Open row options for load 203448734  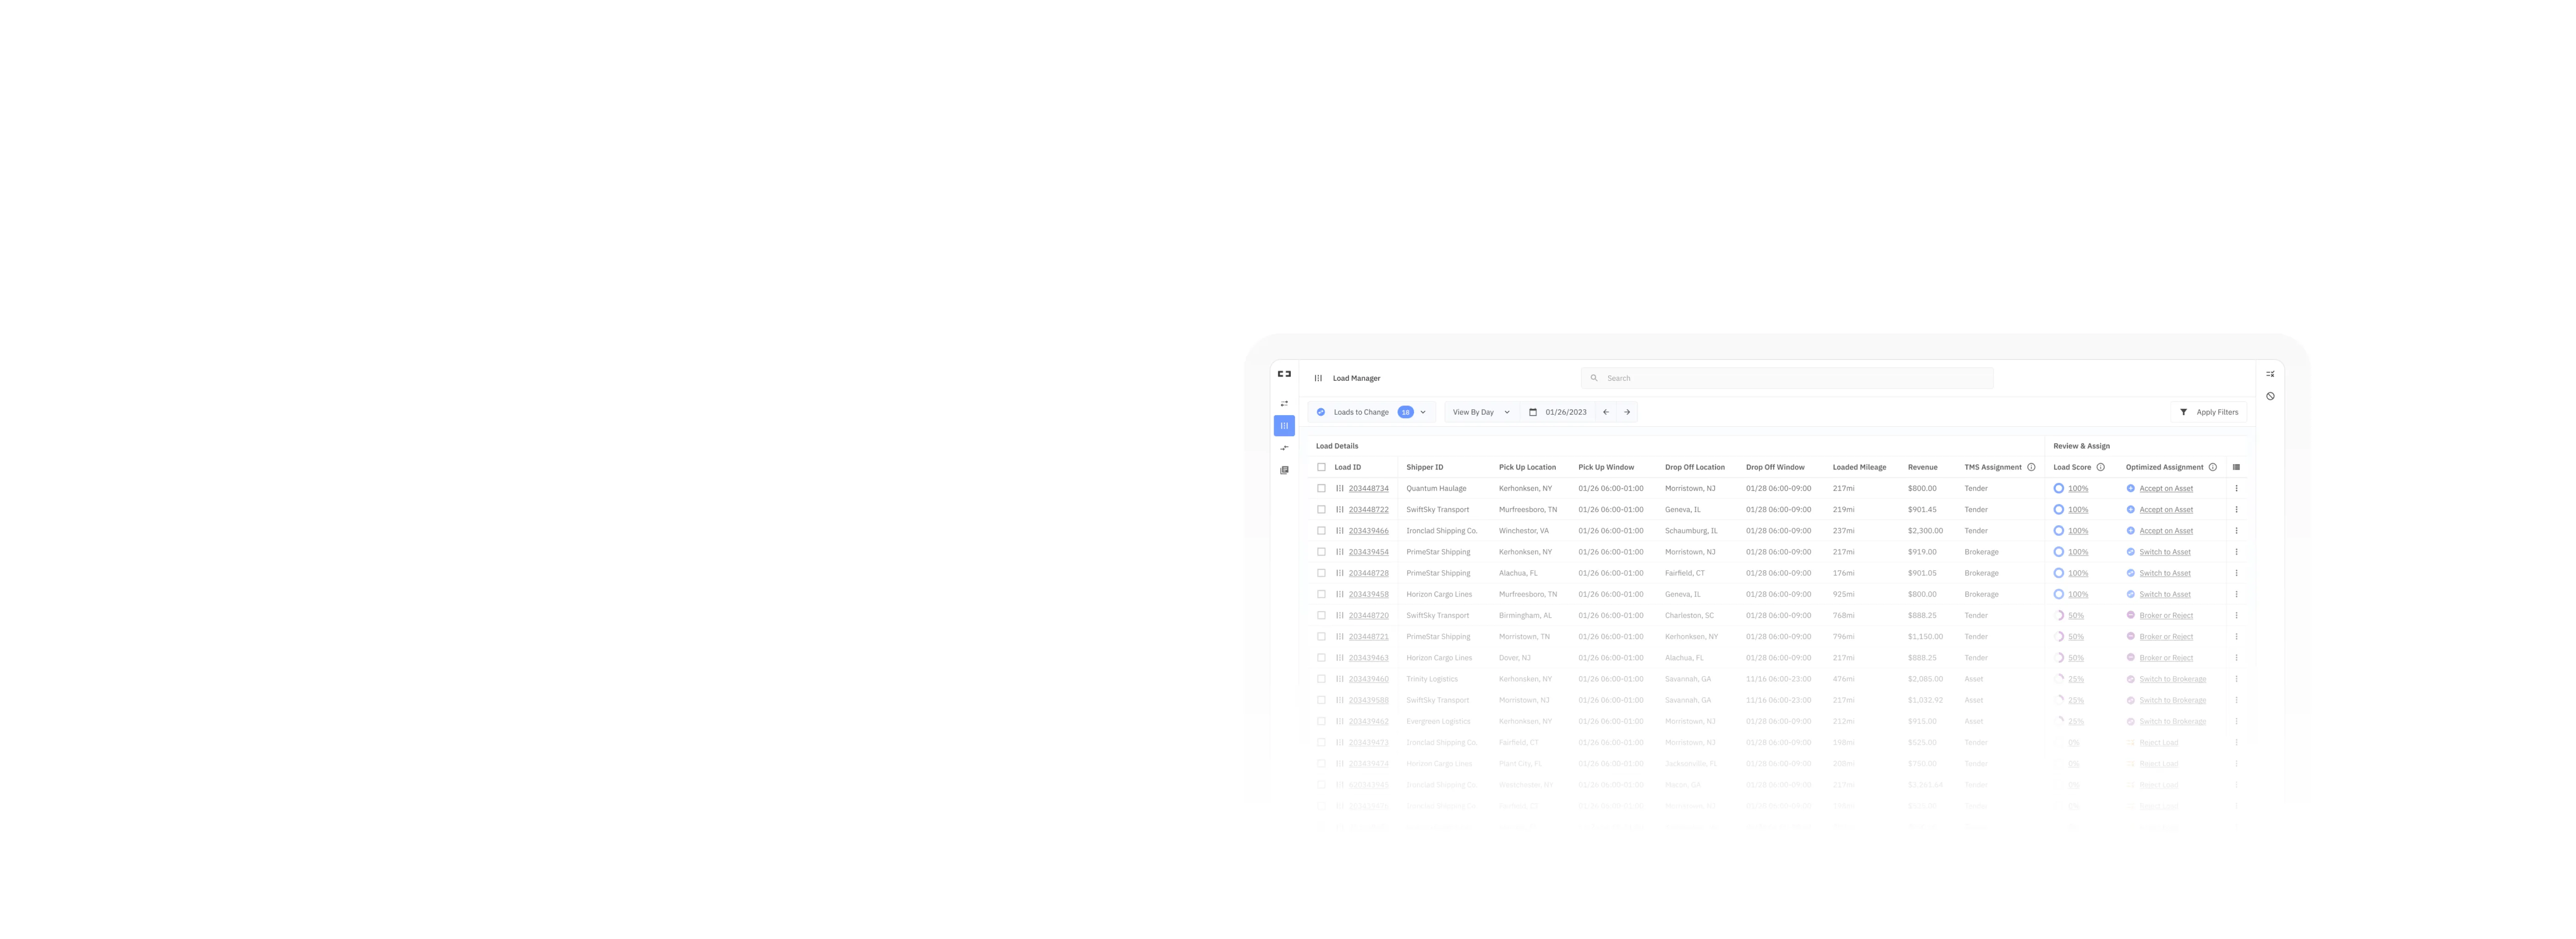click(x=2236, y=488)
